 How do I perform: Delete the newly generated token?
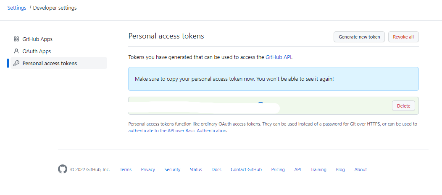[403, 106]
